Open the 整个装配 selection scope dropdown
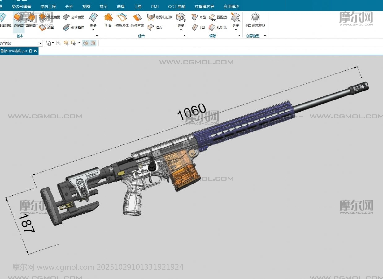Screen dimensions: 383x279 (x=41, y=43)
